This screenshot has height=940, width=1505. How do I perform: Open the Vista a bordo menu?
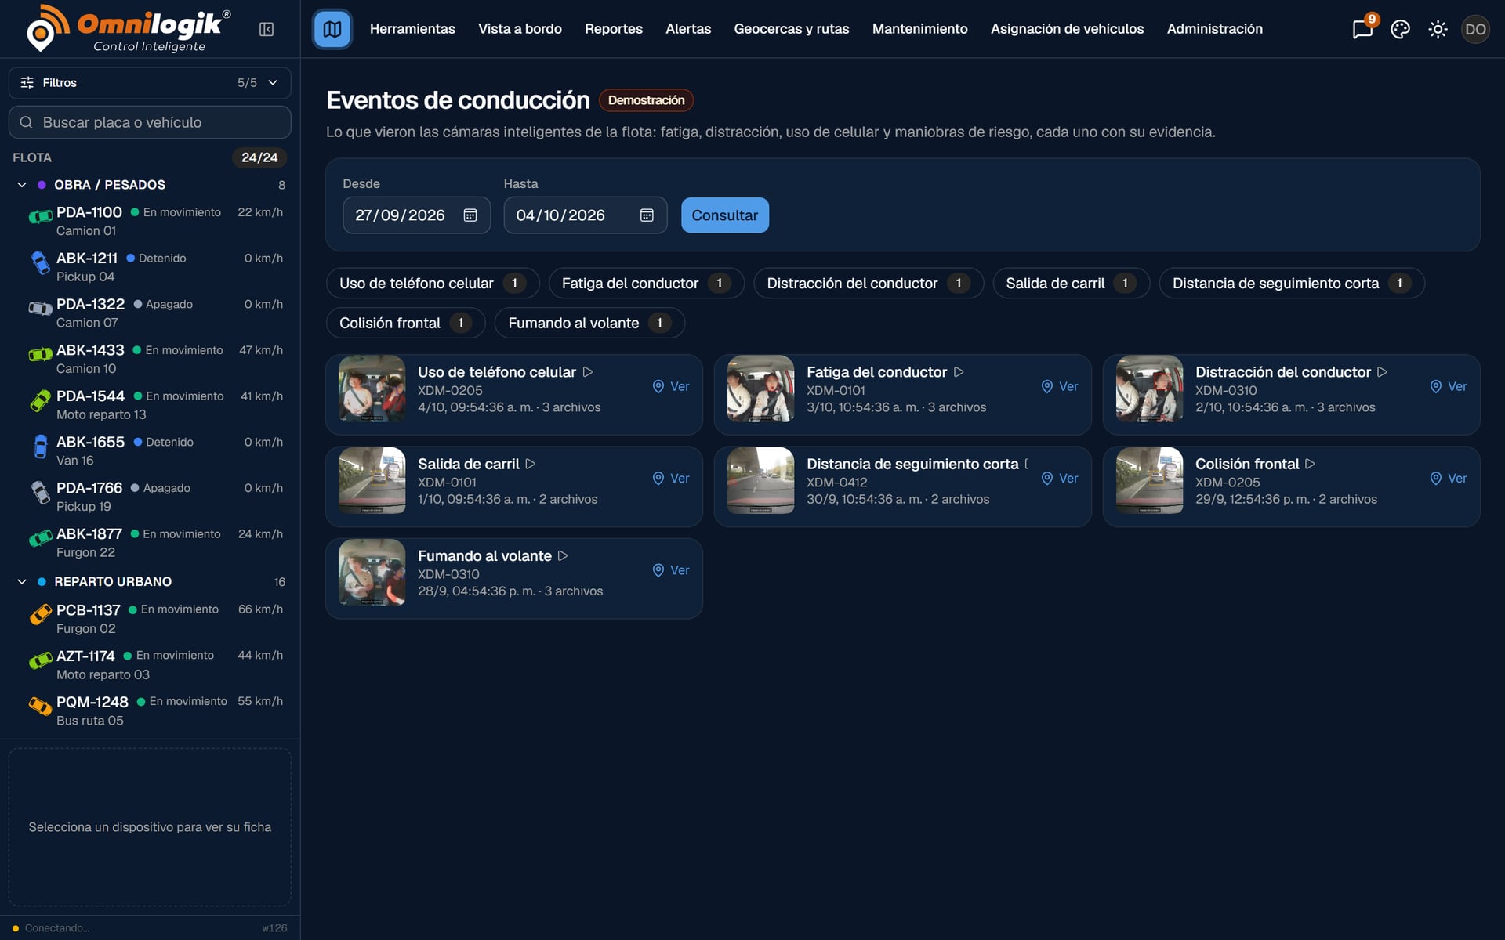[520, 29]
